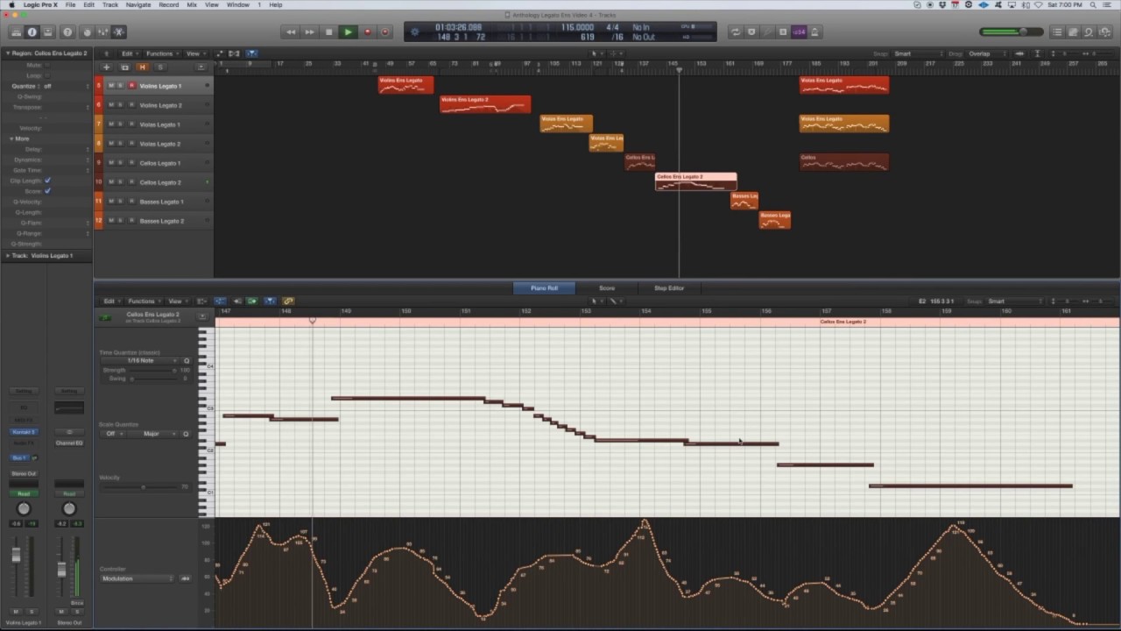Viewport: 1121px width, 631px height.
Task: Toggle the orange Hide tracks H button
Action: [142, 67]
